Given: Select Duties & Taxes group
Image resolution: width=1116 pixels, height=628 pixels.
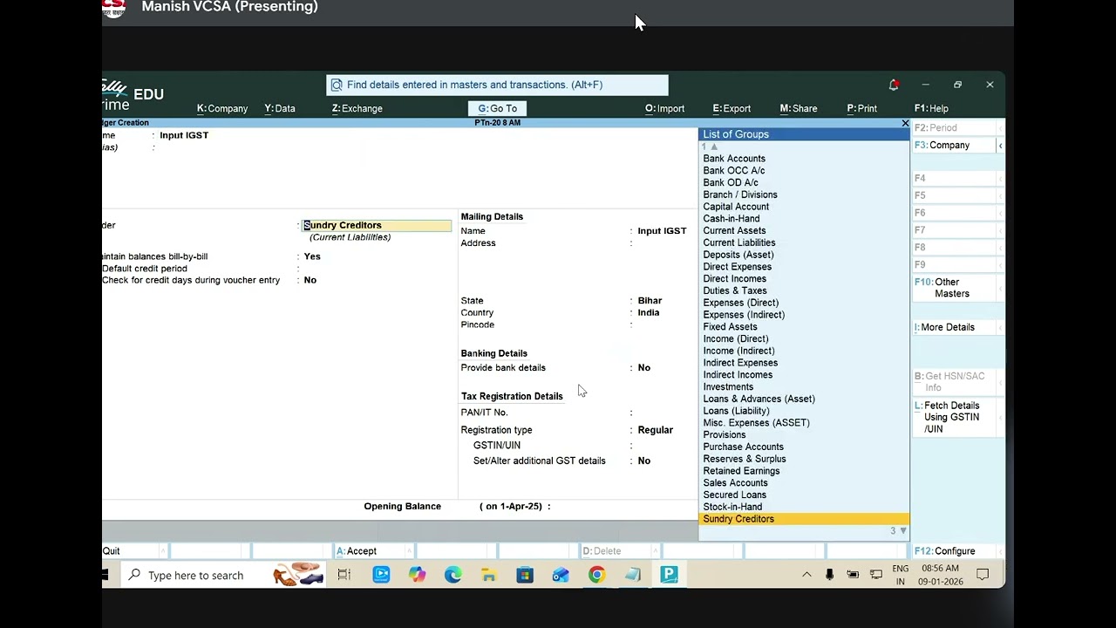Looking at the screenshot, I should (x=735, y=291).
